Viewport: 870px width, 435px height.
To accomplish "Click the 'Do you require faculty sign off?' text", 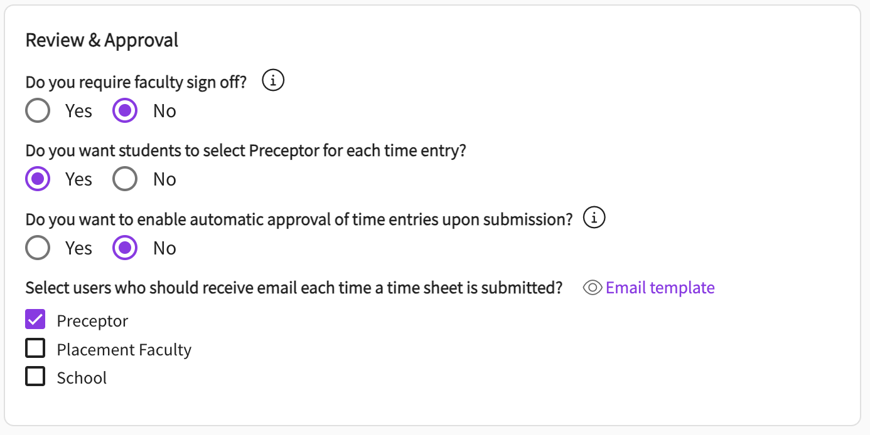I will click(136, 82).
